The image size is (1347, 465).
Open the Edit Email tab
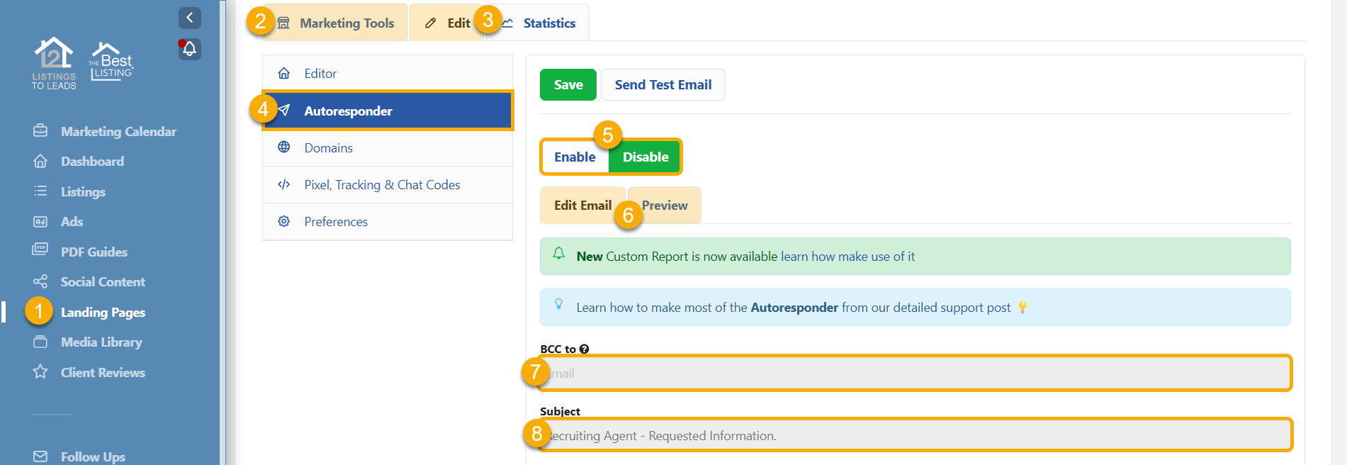(x=582, y=206)
